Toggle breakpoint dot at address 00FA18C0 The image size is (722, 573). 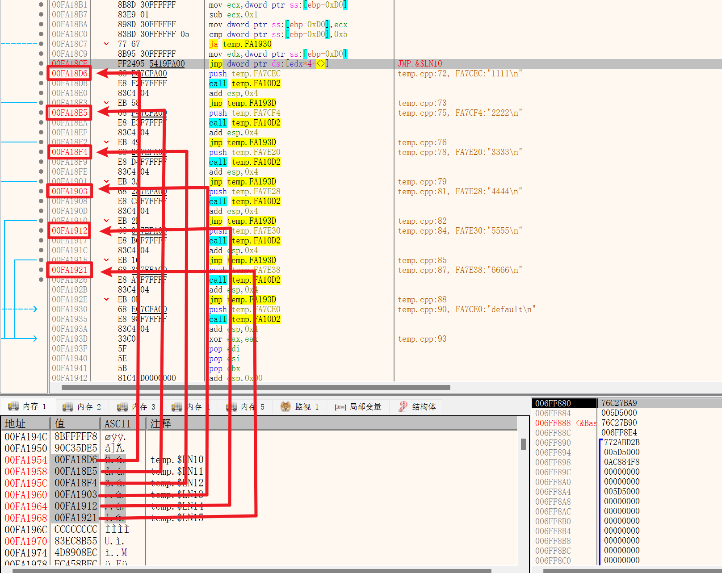41,34
